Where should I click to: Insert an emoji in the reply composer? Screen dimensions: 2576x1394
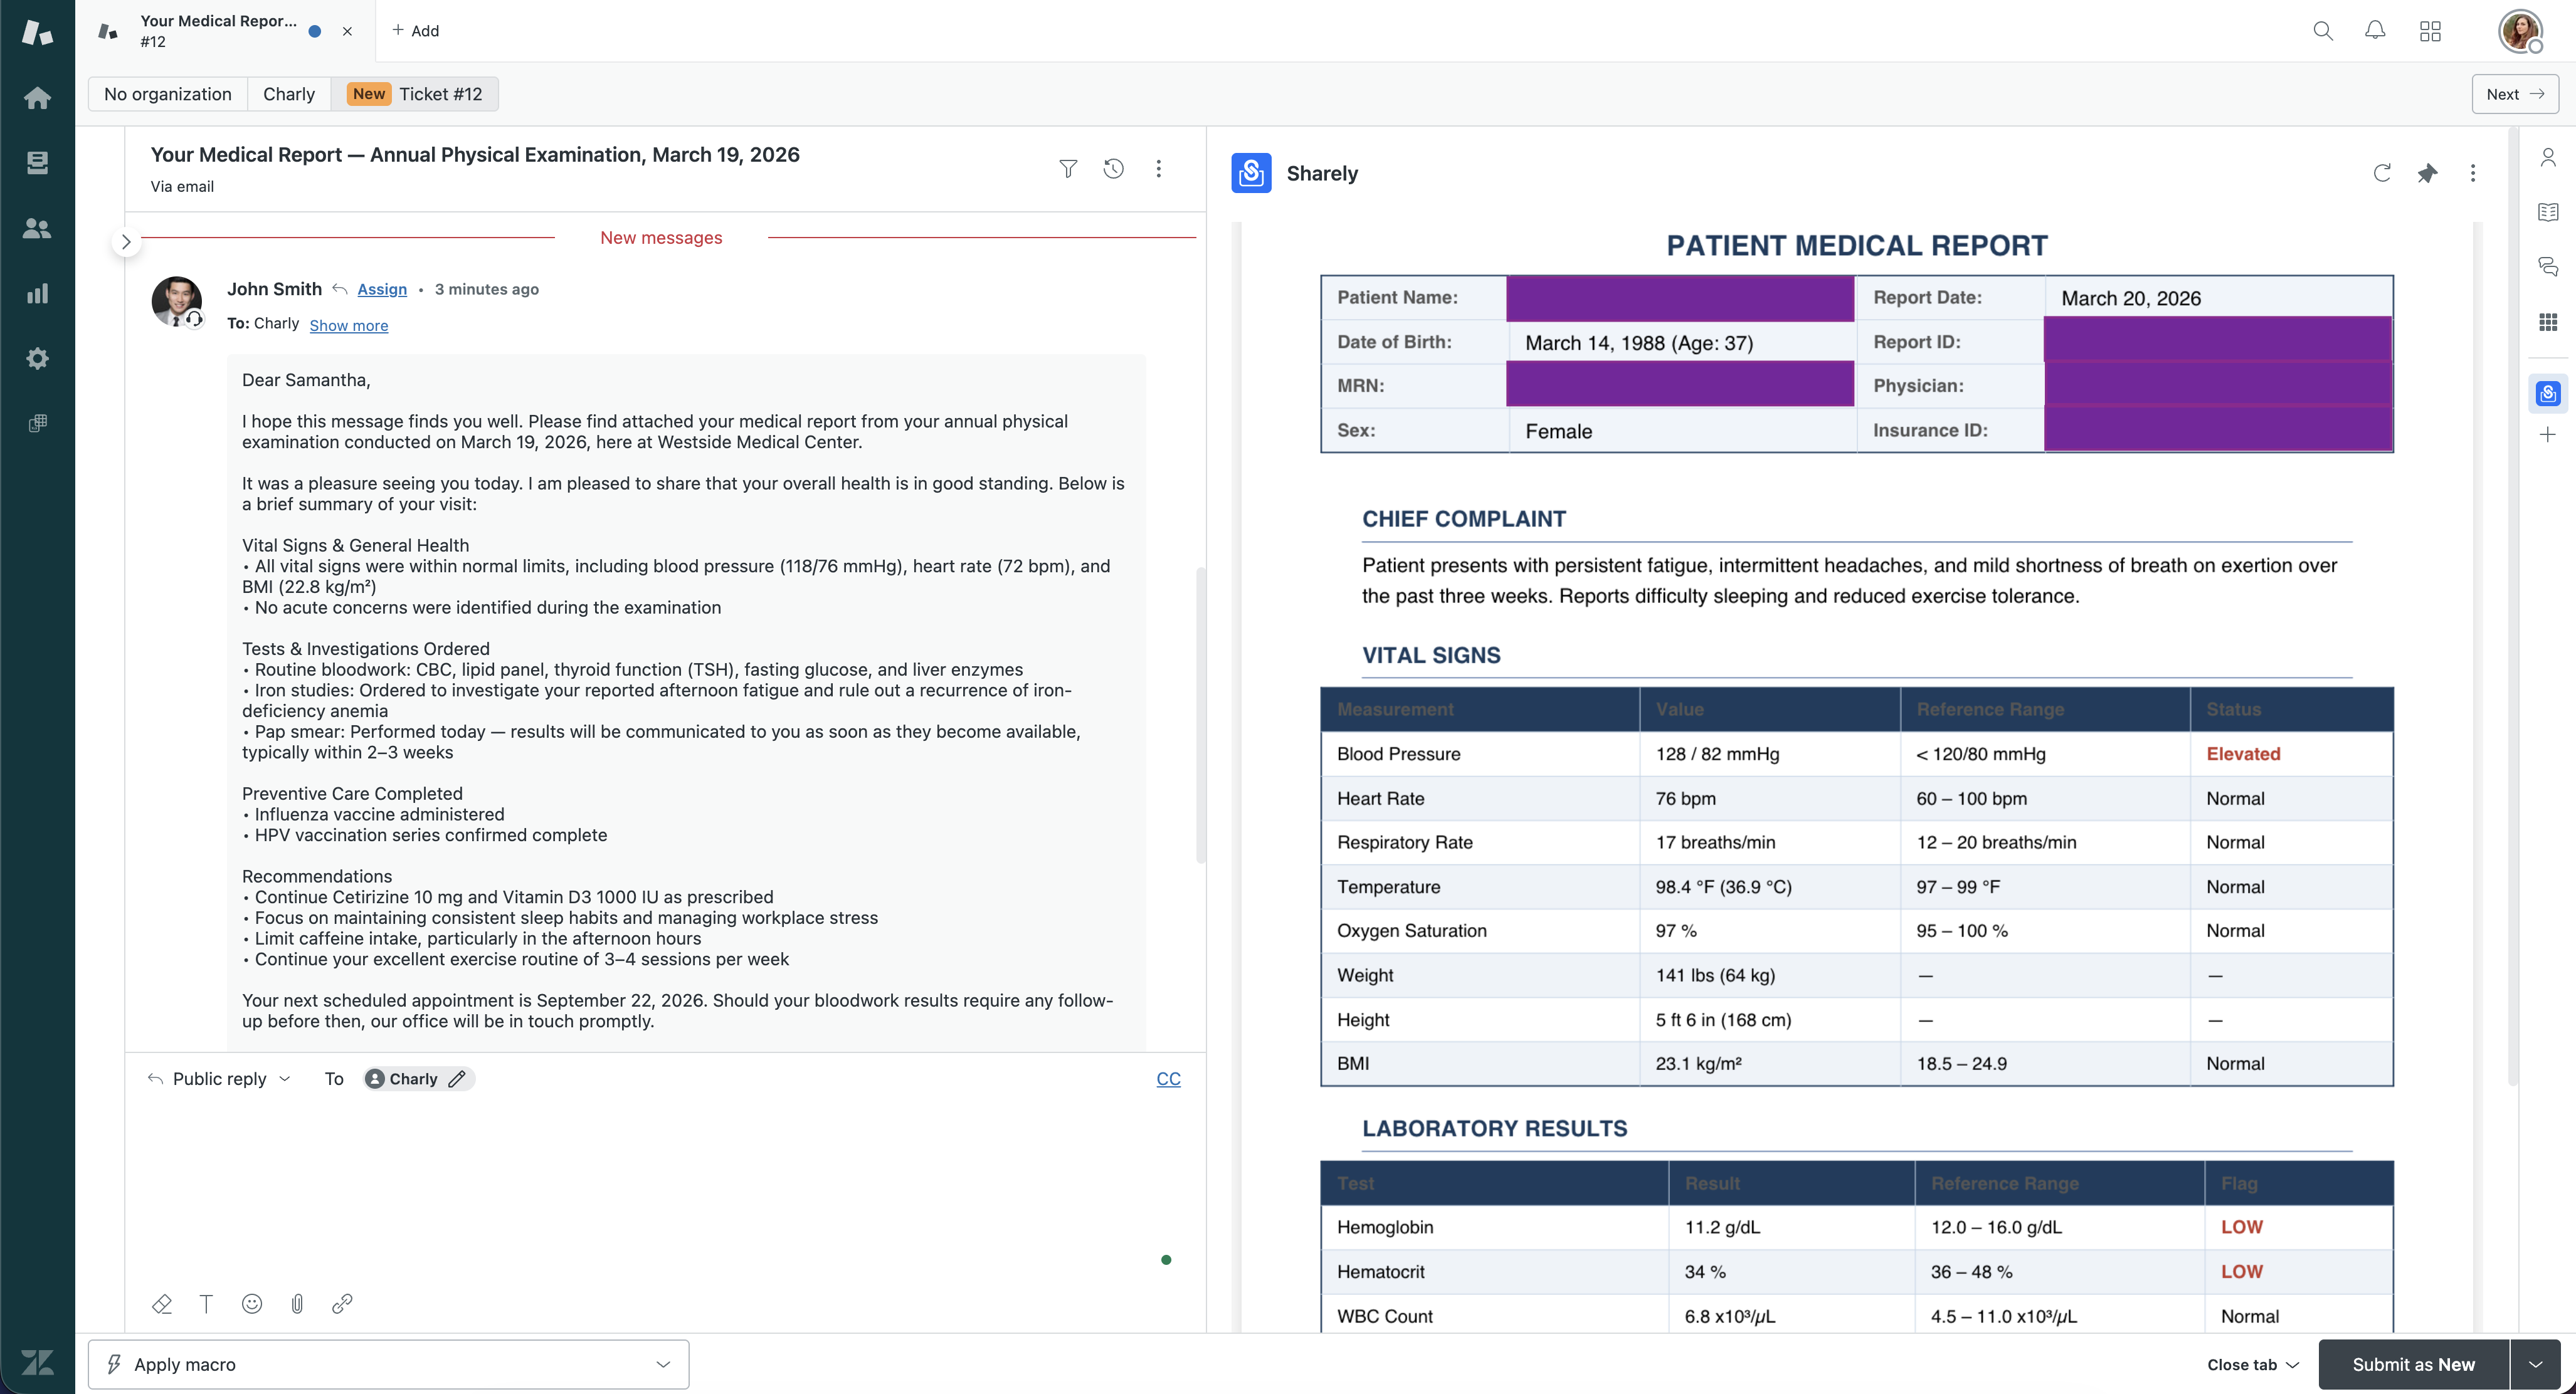(x=251, y=1304)
